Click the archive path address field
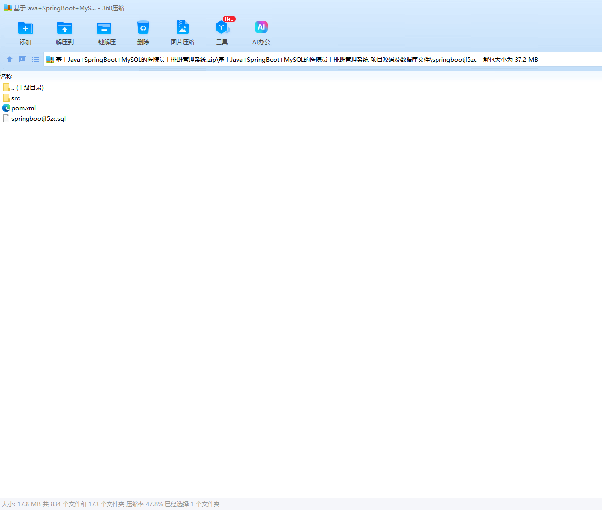The height and width of the screenshot is (510, 602). pos(323,59)
